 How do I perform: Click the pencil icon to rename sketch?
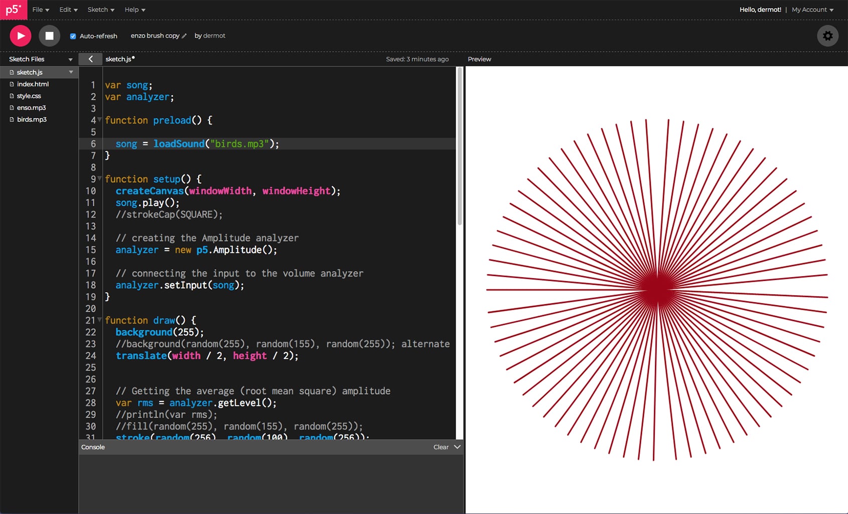point(184,36)
